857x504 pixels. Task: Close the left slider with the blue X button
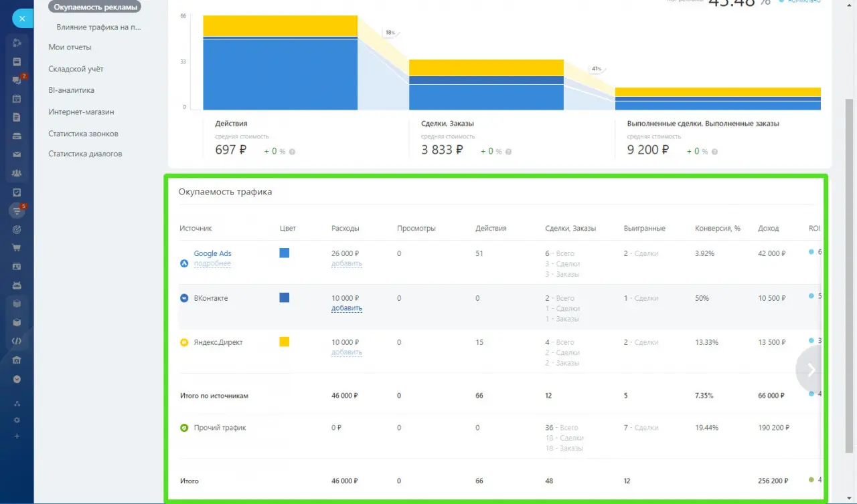click(22, 19)
